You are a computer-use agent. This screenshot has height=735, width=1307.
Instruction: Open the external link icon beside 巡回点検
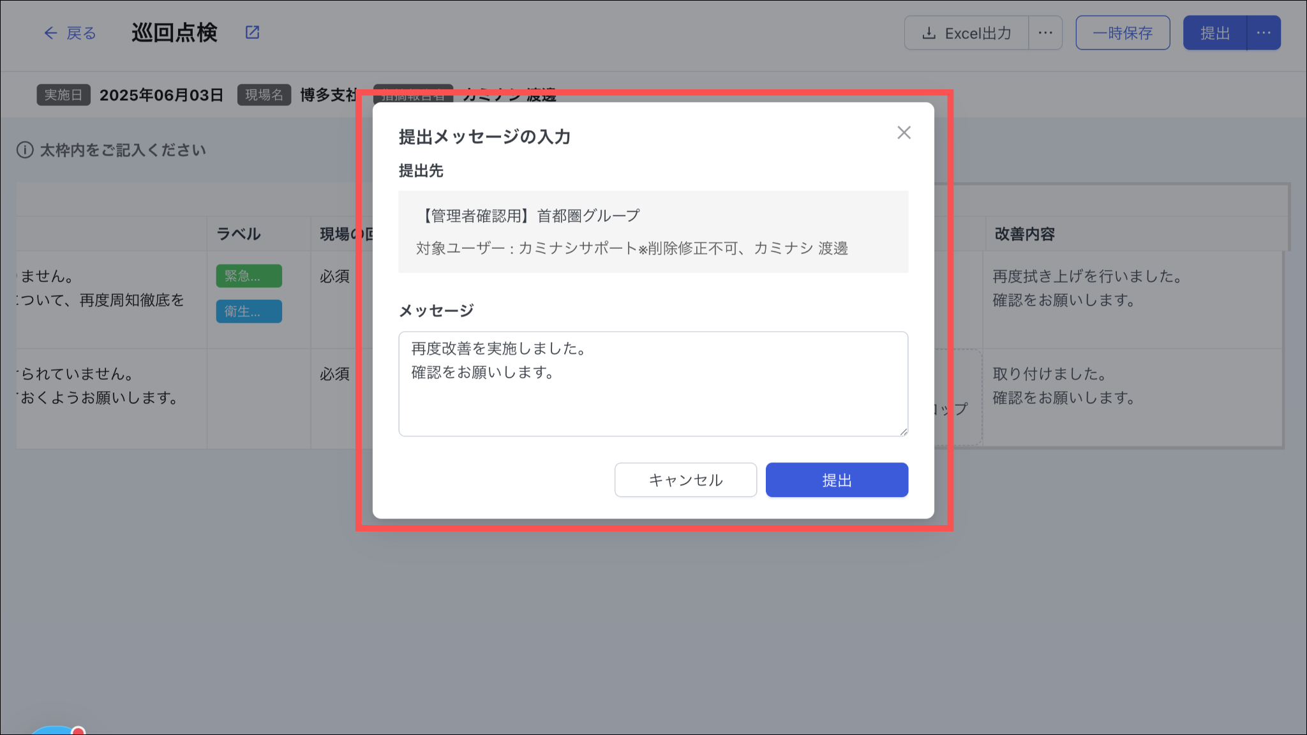click(253, 33)
